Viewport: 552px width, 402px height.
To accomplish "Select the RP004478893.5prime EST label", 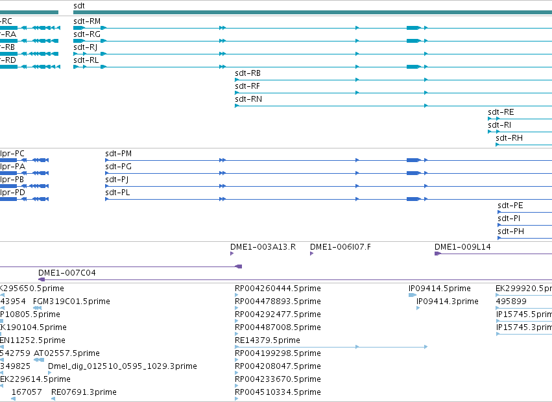I will pyautogui.click(x=278, y=301).
